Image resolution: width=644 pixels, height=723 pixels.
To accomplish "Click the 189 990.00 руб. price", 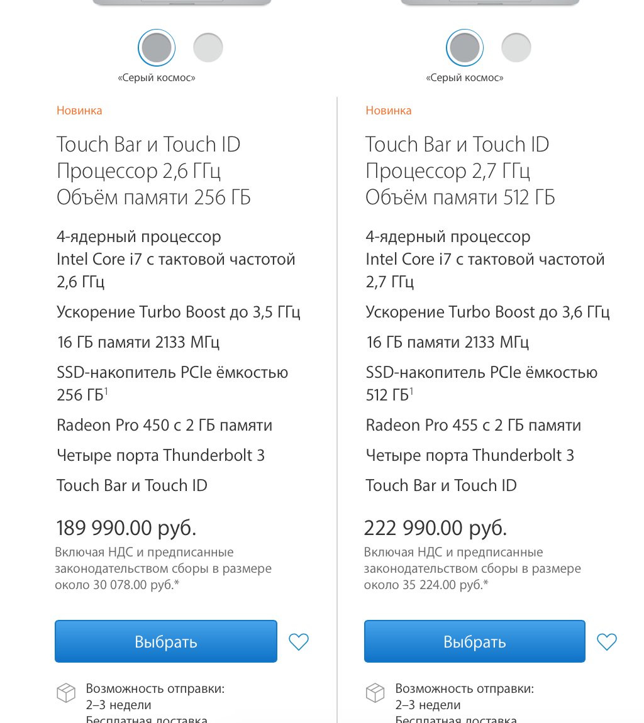I will [x=126, y=528].
